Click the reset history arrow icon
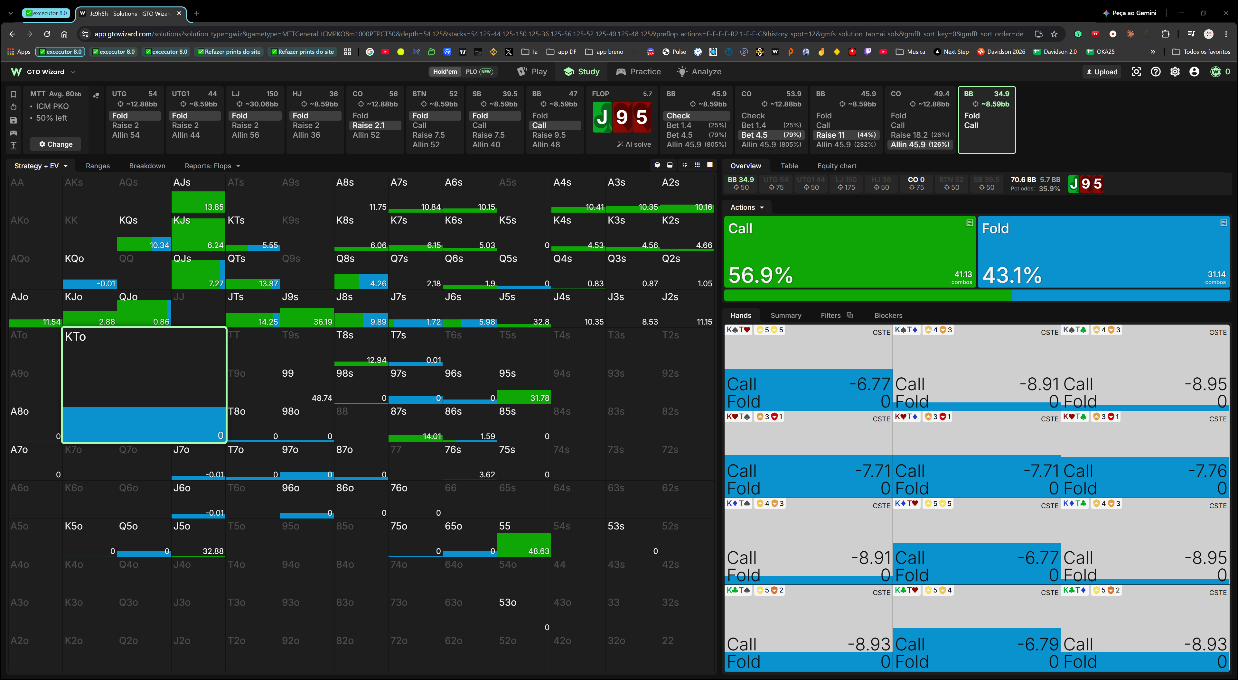The width and height of the screenshot is (1238, 680). 14,107
